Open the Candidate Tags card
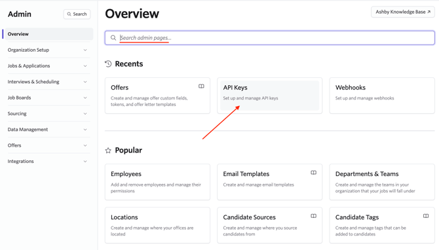The height and width of the screenshot is (250, 439). click(382, 225)
